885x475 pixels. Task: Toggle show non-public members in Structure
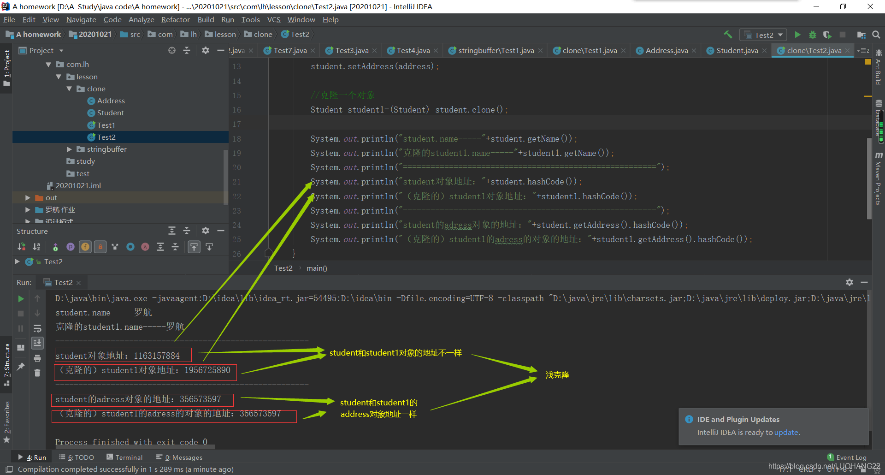tap(100, 247)
